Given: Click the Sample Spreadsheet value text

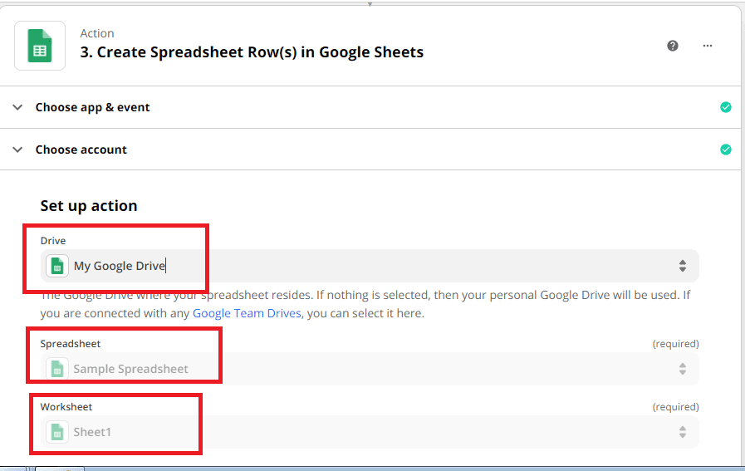Looking at the screenshot, I should tap(130, 369).
